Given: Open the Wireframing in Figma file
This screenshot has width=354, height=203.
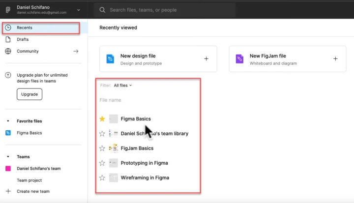Looking at the screenshot, I should pyautogui.click(x=145, y=178).
